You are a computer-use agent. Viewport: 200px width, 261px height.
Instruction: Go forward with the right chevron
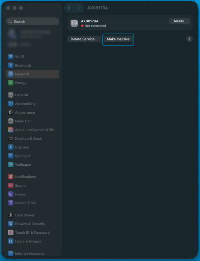78,8
